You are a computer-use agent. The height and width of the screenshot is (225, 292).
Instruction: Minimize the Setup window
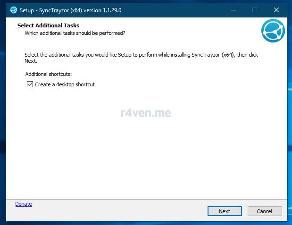click(233, 10)
